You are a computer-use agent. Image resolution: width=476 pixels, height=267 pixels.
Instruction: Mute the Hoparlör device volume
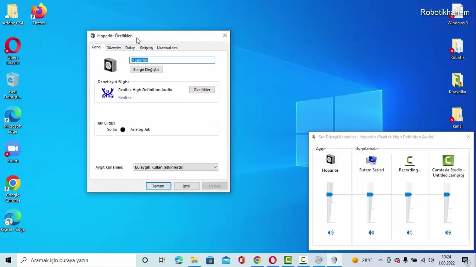[x=331, y=233]
